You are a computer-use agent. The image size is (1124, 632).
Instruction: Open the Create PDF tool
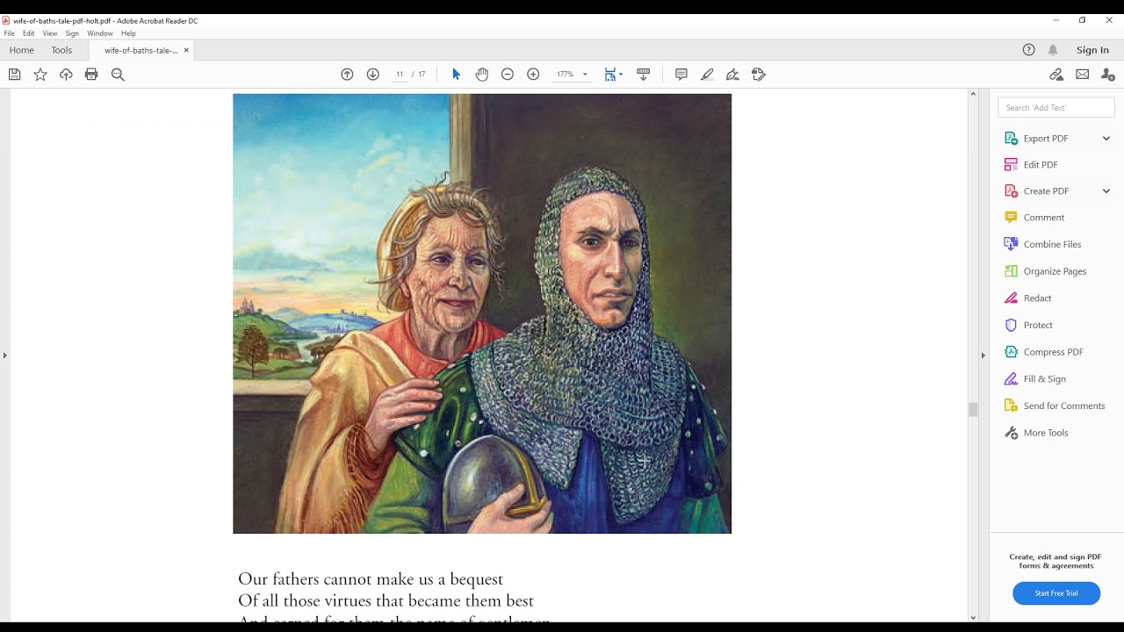tap(1045, 191)
